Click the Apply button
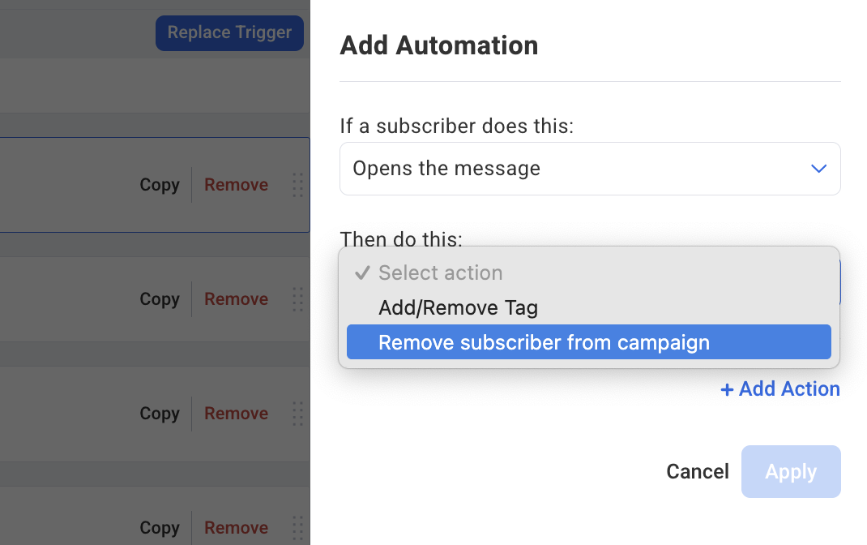867x545 pixels. click(791, 471)
